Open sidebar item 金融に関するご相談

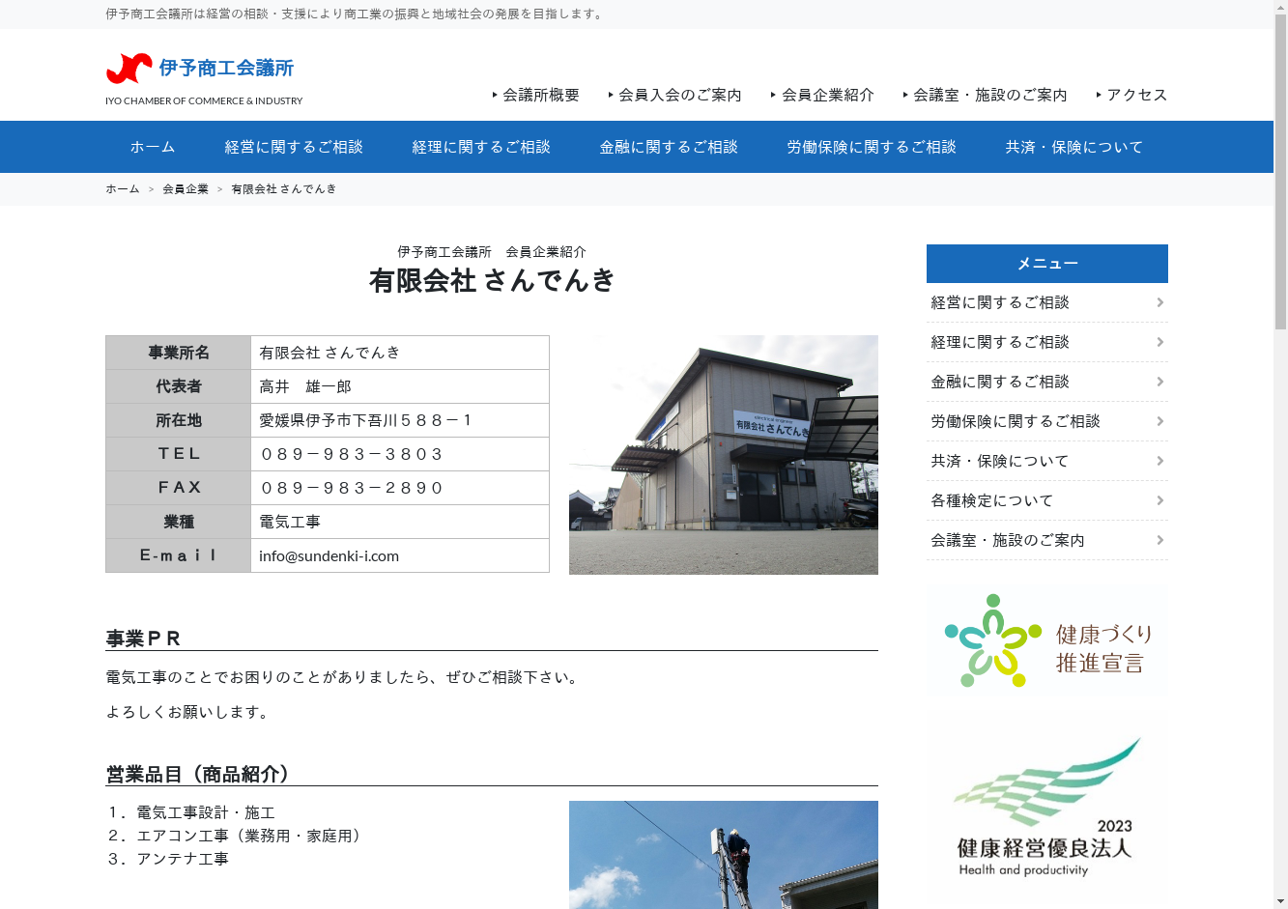pyautogui.click(x=1047, y=382)
